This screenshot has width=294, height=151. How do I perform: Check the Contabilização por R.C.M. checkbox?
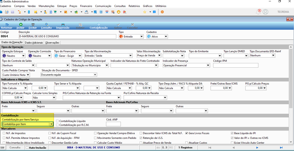coord(57,125)
